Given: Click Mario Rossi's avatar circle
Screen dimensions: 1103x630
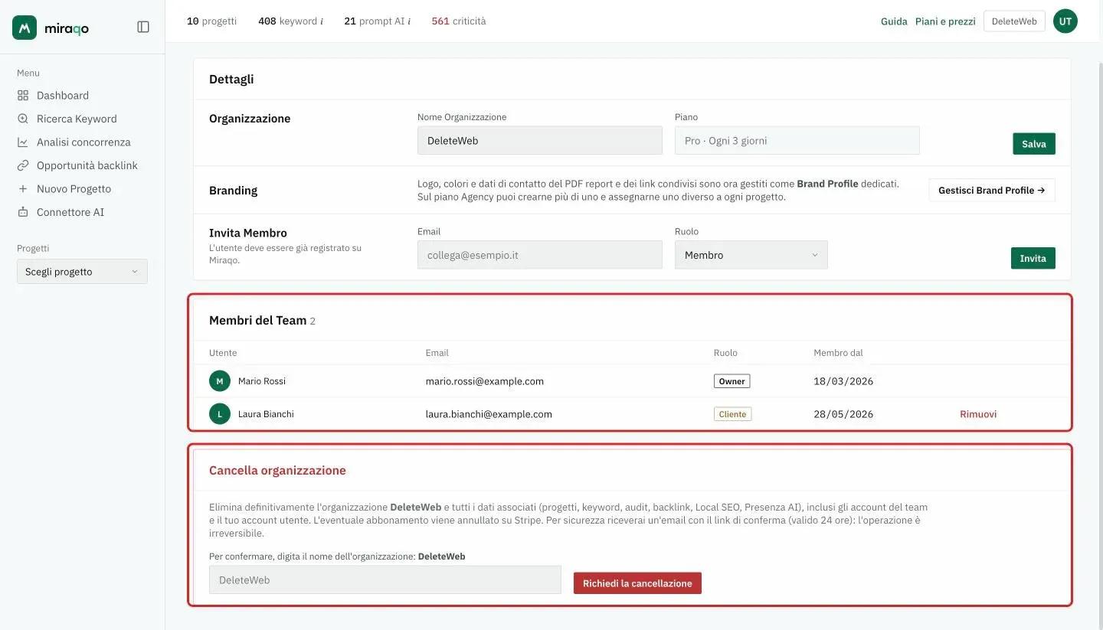Looking at the screenshot, I should 220,381.
